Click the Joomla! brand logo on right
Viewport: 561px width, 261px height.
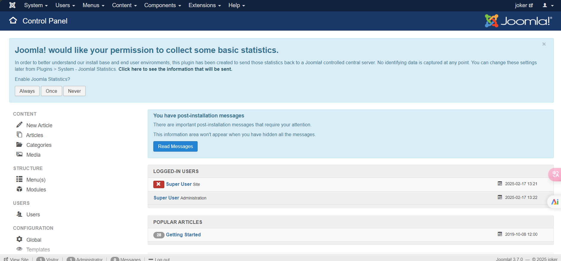click(x=518, y=21)
